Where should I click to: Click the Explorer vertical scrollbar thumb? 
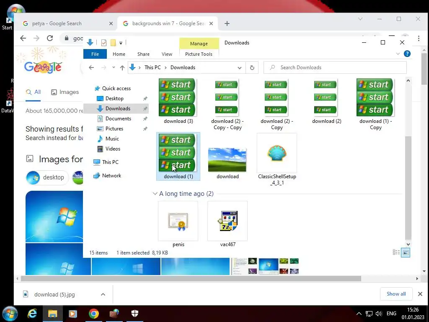coord(408,187)
